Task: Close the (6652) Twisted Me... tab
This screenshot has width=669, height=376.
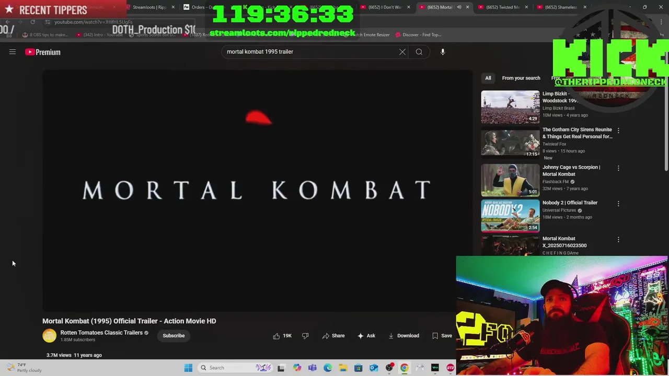Action: click(526, 7)
